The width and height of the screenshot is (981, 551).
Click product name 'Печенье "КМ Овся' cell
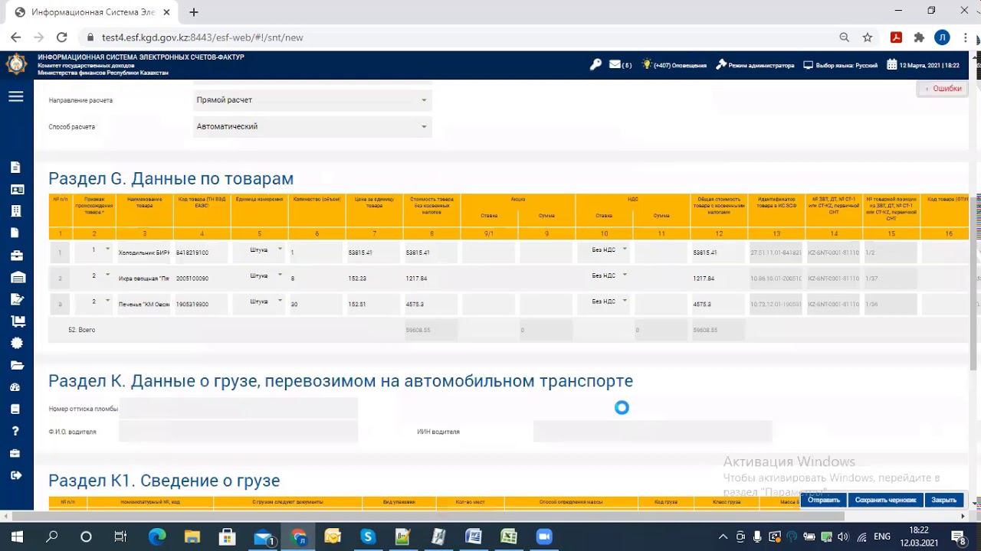click(144, 305)
